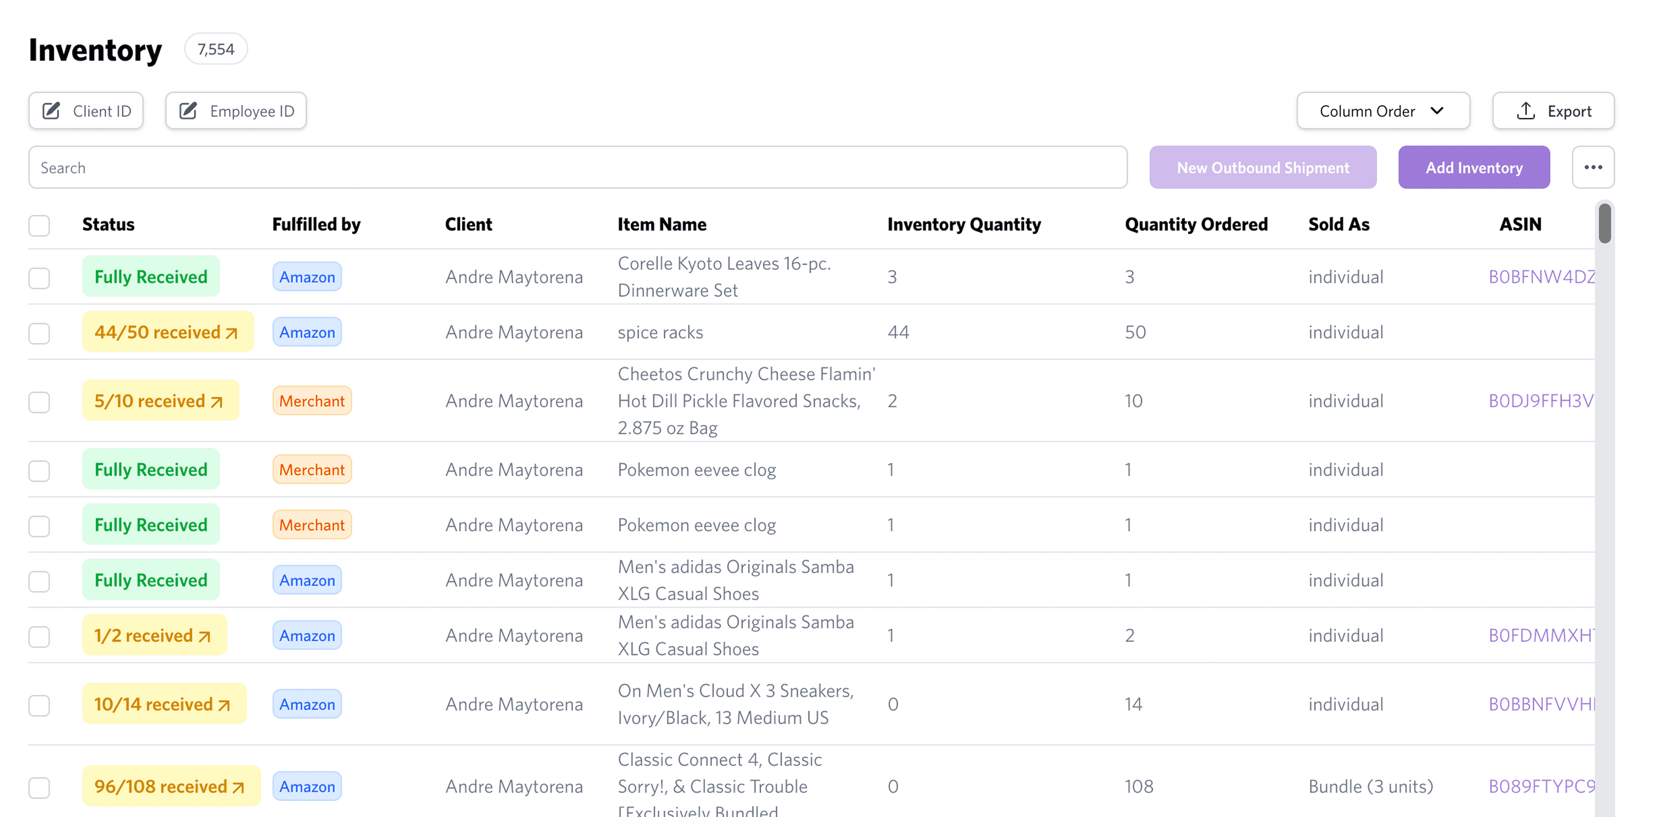Open the 1/2 received status arrow link
The height and width of the screenshot is (817, 1661).
pyautogui.click(x=204, y=637)
